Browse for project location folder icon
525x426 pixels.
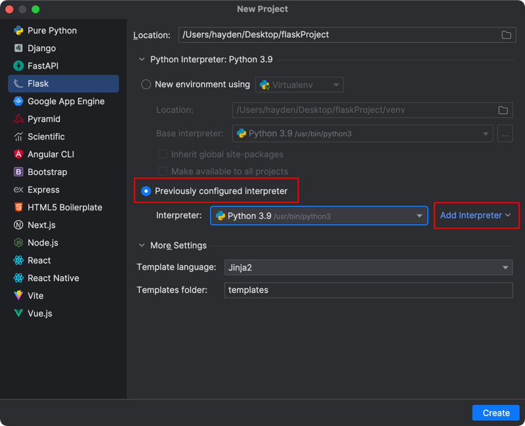tap(506, 35)
